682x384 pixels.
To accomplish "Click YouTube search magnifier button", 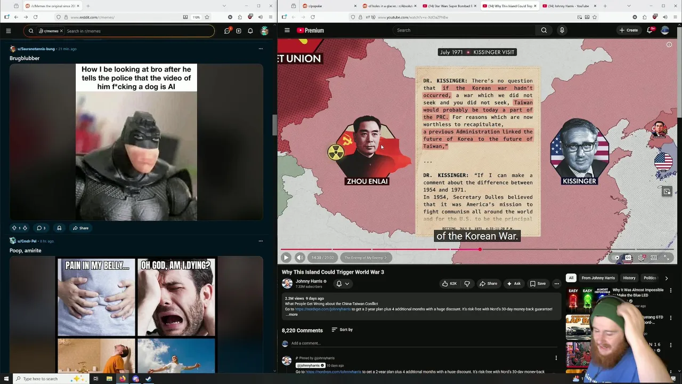I will (x=544, y=30).
